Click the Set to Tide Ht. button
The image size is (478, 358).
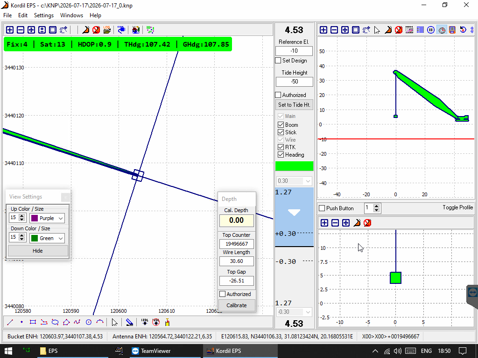point(294,105)
